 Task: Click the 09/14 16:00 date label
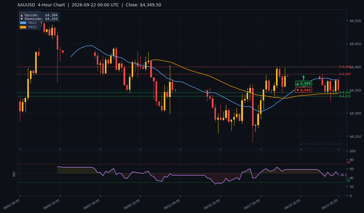[212, 204]
